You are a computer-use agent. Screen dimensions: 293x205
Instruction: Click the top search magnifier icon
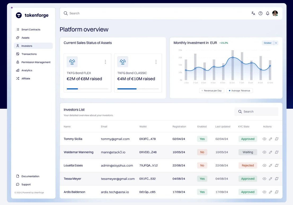pos(66,13)
